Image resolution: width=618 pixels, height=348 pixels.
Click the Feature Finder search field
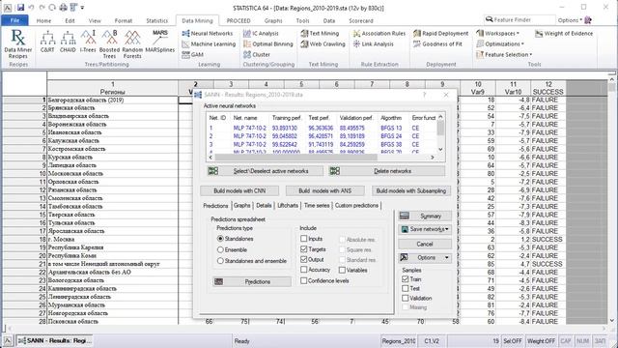tap(520, 19)
